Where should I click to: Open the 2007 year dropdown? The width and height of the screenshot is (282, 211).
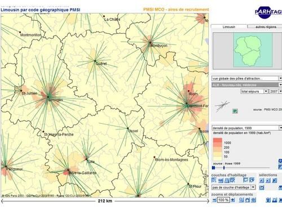pos(275,91)
